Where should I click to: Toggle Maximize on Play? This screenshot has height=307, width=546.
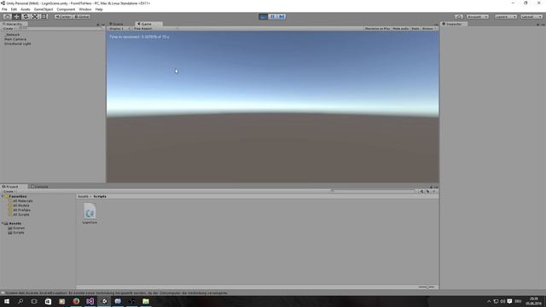[x=377, y=28]
